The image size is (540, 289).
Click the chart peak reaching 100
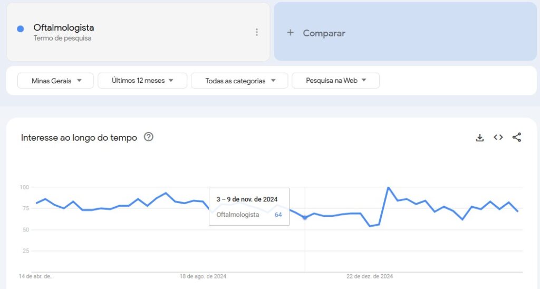pyautogui.click(x=389, y=188)
